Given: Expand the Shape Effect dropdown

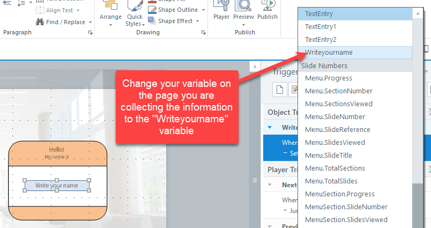Looking at the screenshot, I should [198, 21].
